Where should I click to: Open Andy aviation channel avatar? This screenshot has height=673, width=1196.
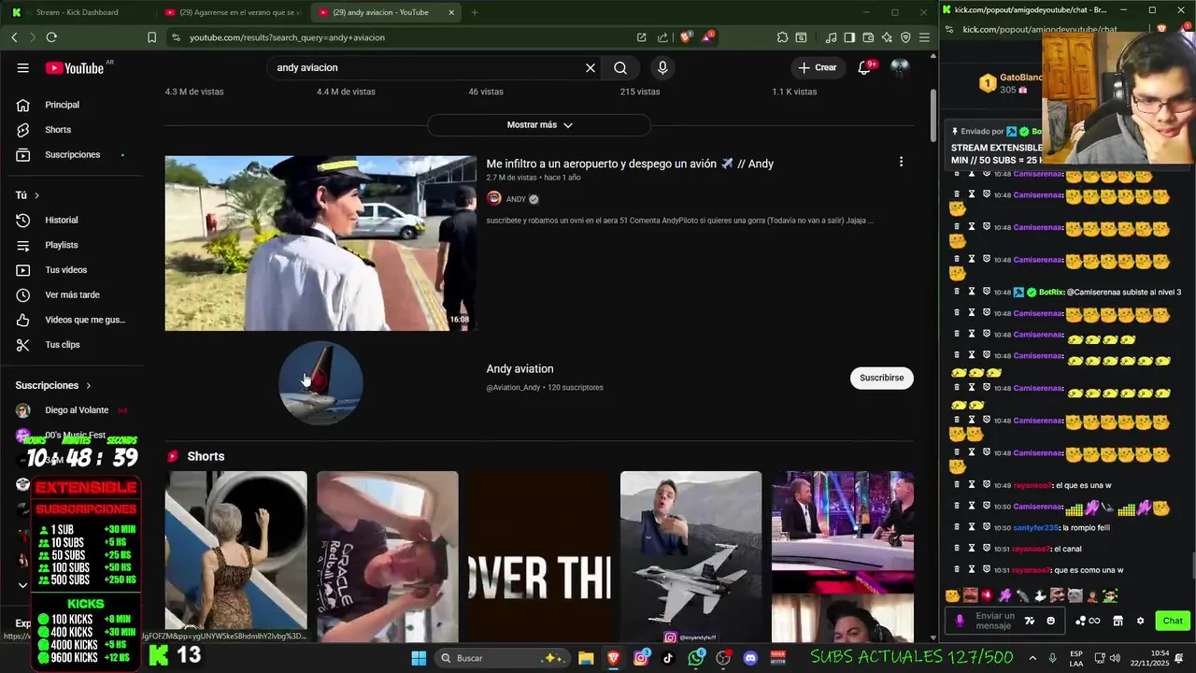pyautogui.click(x=320, y=382)
